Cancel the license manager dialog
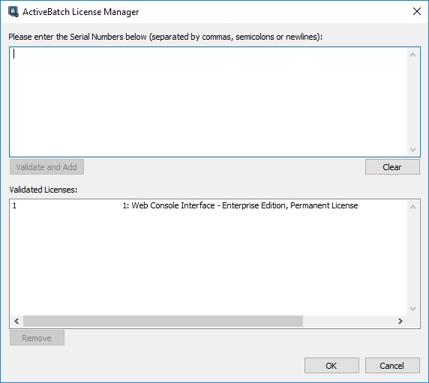The width and height of the screenshot is (429, 383). click(x=392, y=366)
